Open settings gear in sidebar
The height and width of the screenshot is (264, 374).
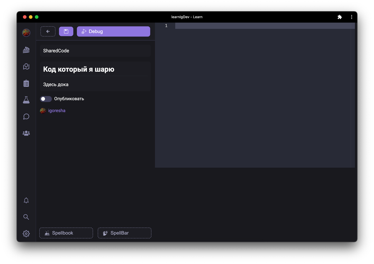pyautogui.click(x=26, y=233)
